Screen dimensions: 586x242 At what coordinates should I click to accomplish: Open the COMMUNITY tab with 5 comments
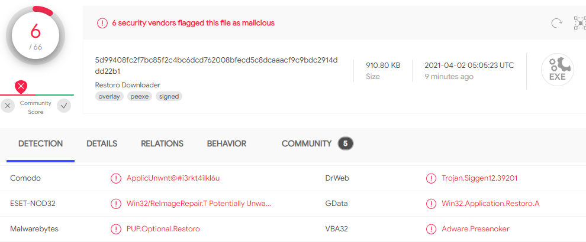click(317, 143)
